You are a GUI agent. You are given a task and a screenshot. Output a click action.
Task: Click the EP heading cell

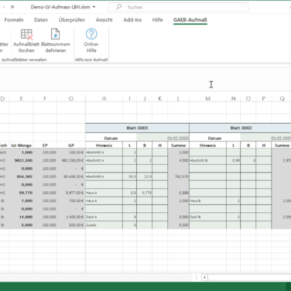pyautogui.click(x=45, y=145)
